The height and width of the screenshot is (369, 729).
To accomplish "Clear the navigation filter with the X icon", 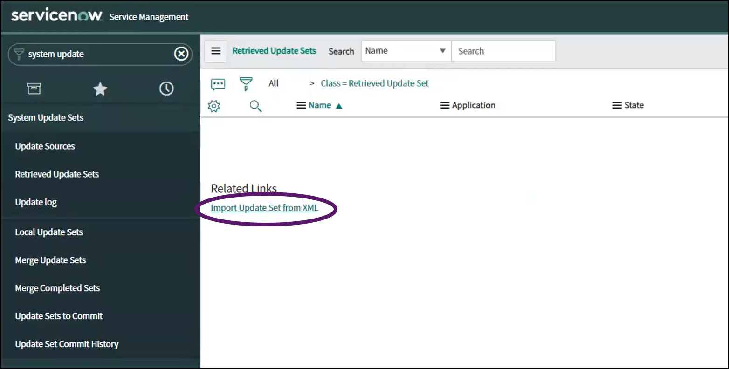I will point(181,54).
